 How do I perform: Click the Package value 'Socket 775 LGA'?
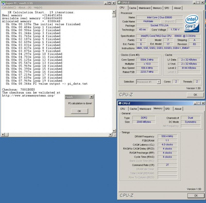[159, 25]
